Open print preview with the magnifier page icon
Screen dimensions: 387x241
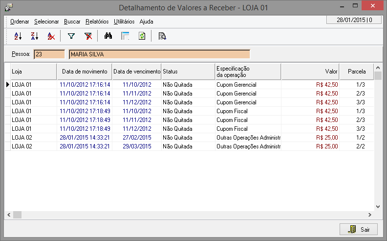point(162,36)
